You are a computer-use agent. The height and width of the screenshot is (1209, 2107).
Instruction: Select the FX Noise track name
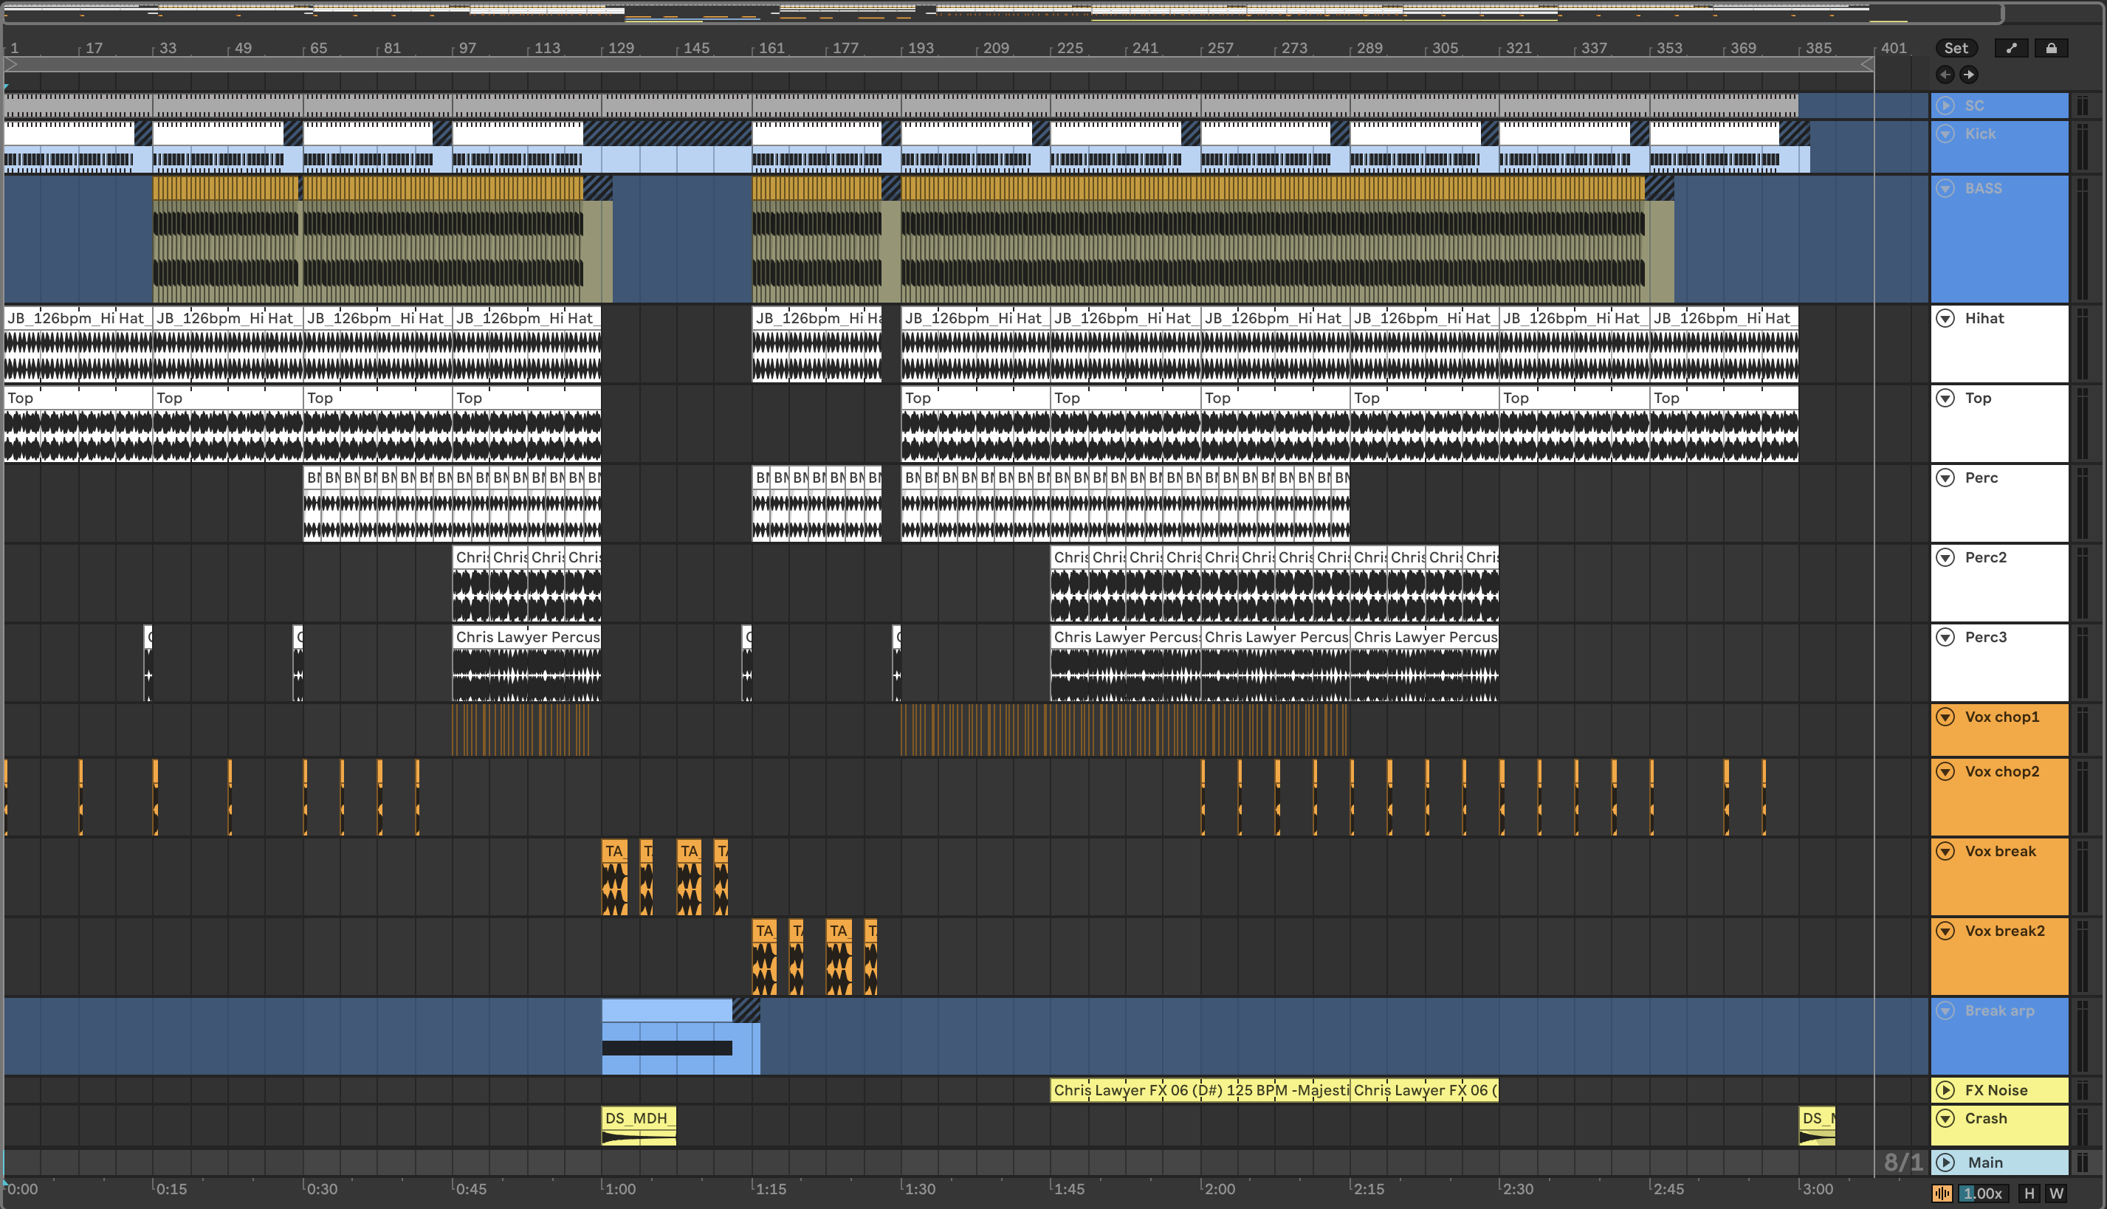click(x=1996, y=1090)
